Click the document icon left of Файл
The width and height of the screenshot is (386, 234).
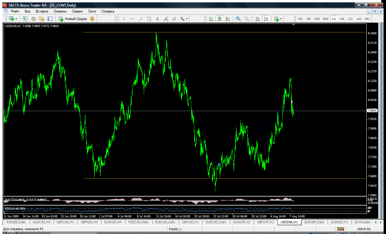pos(6,11)
